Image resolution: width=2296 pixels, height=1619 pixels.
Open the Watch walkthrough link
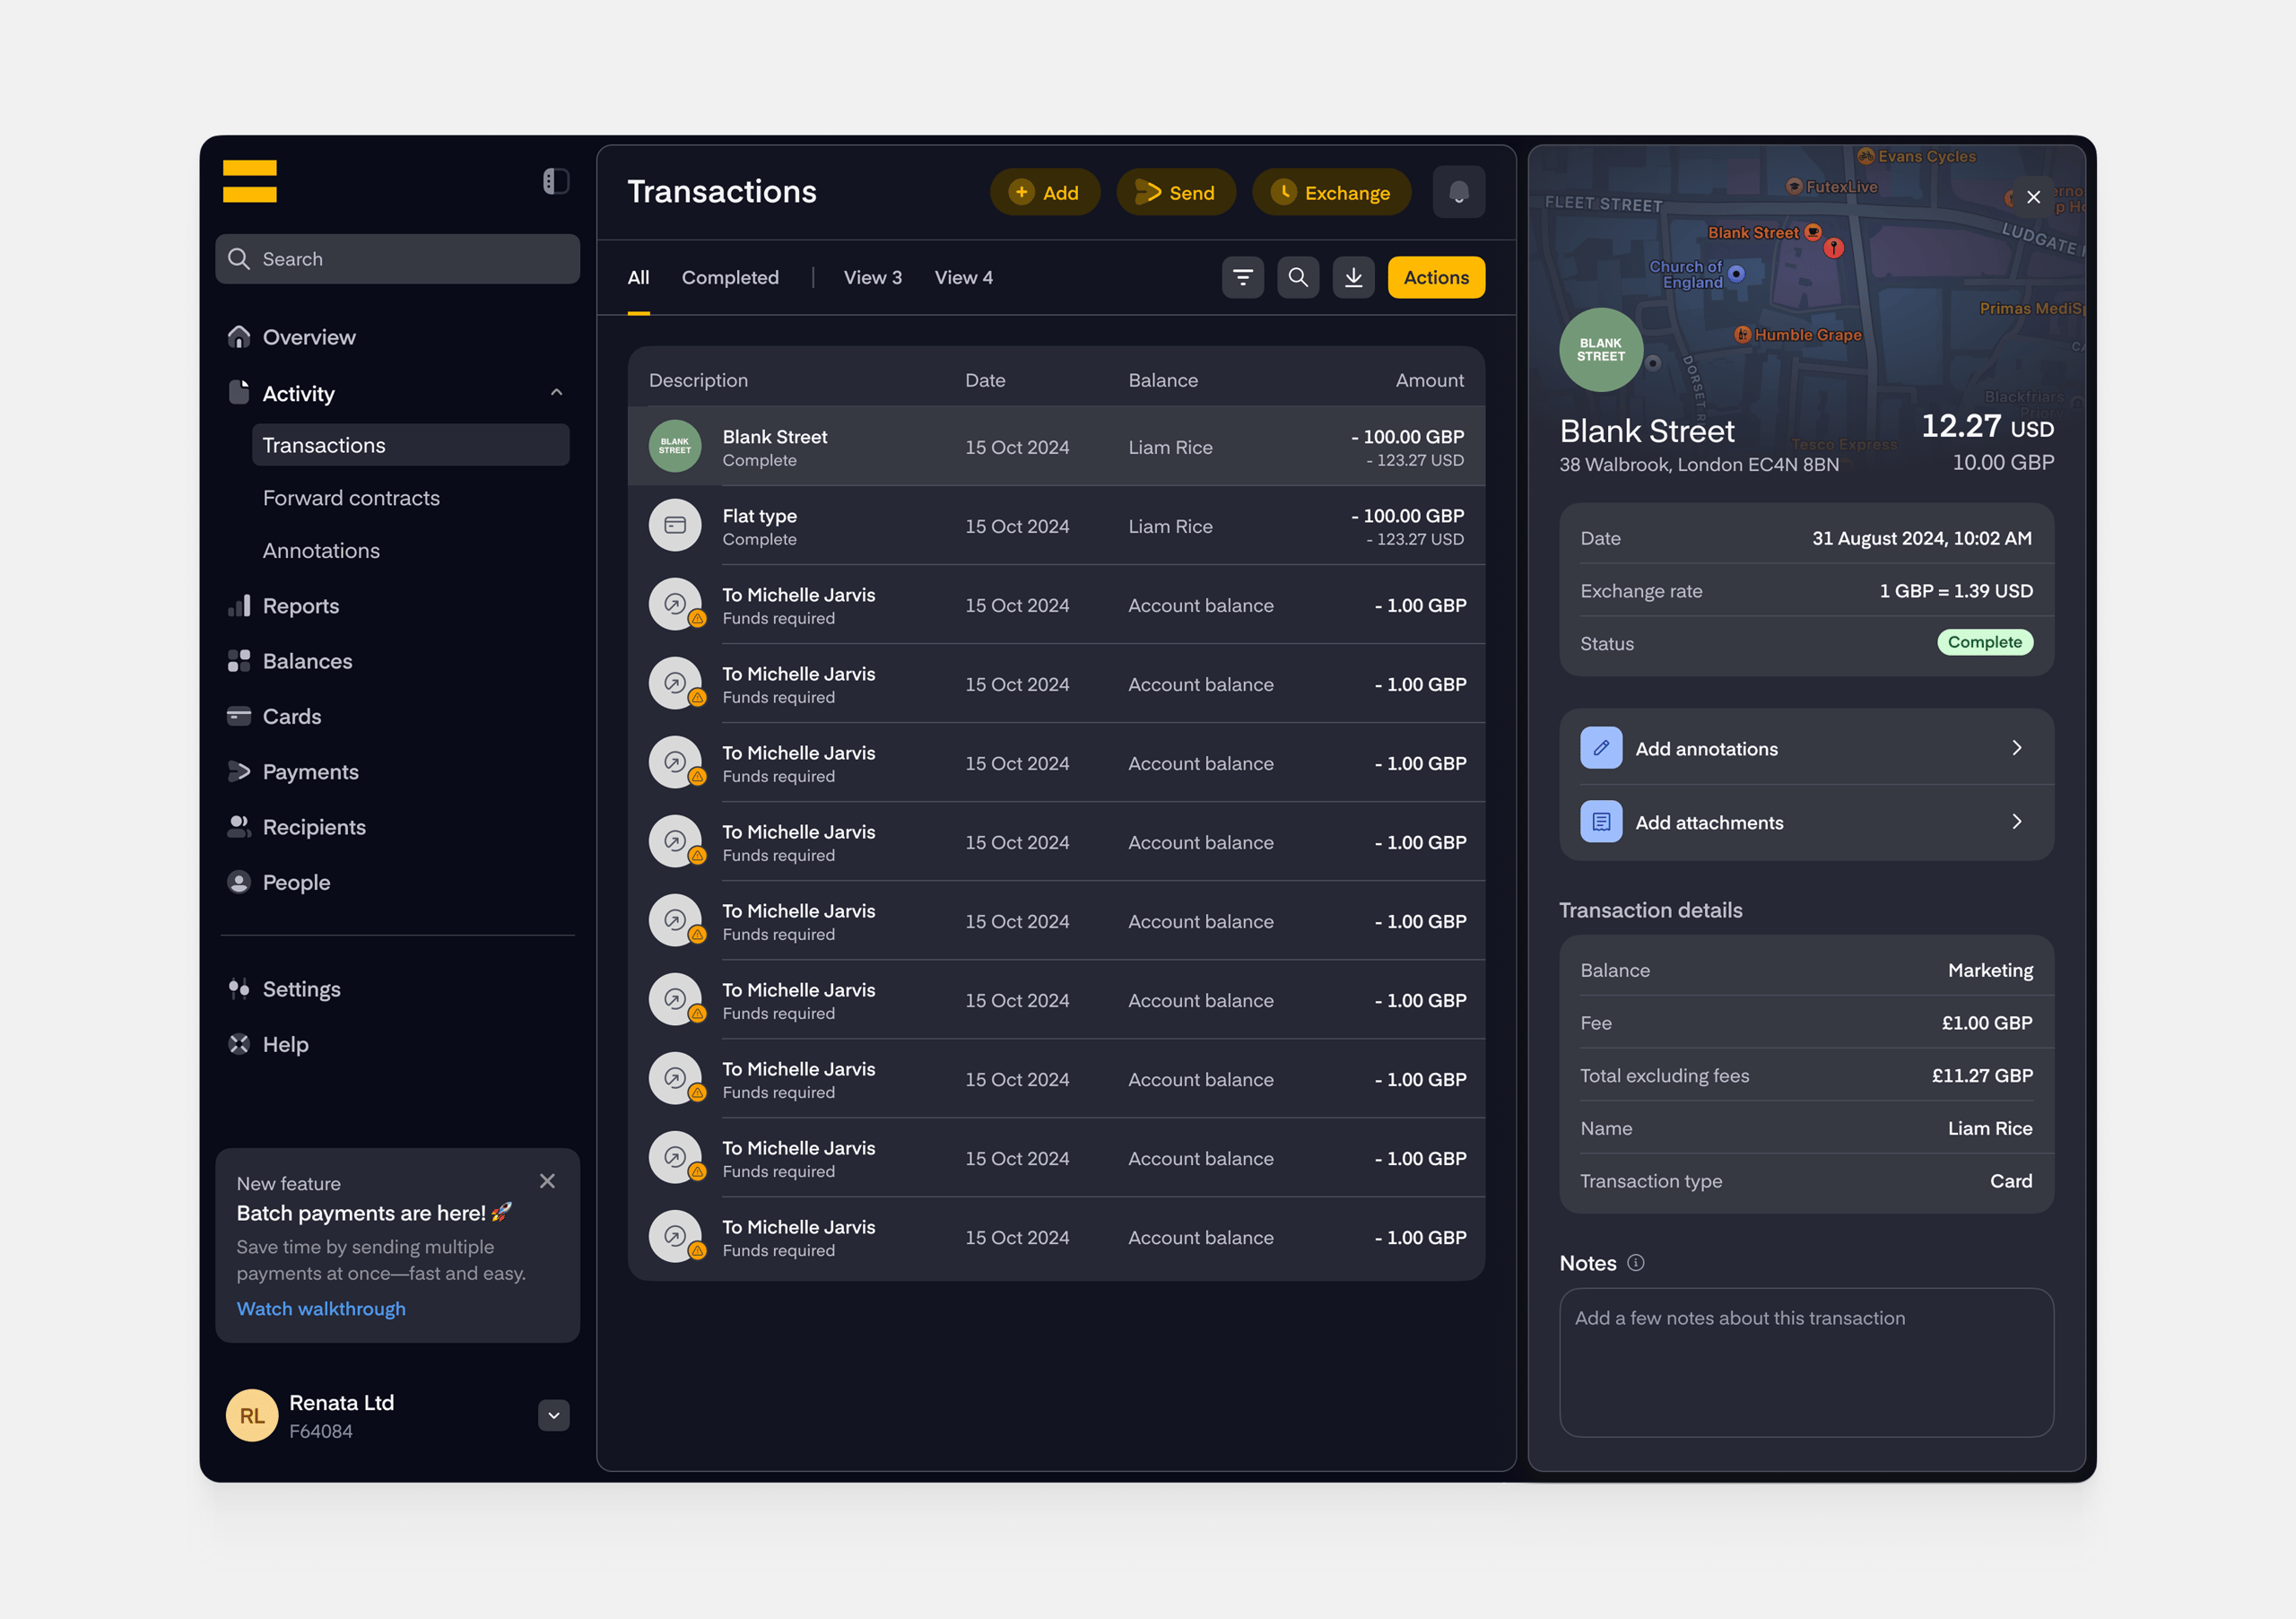pyautogui.click(x=321, y=1308)
